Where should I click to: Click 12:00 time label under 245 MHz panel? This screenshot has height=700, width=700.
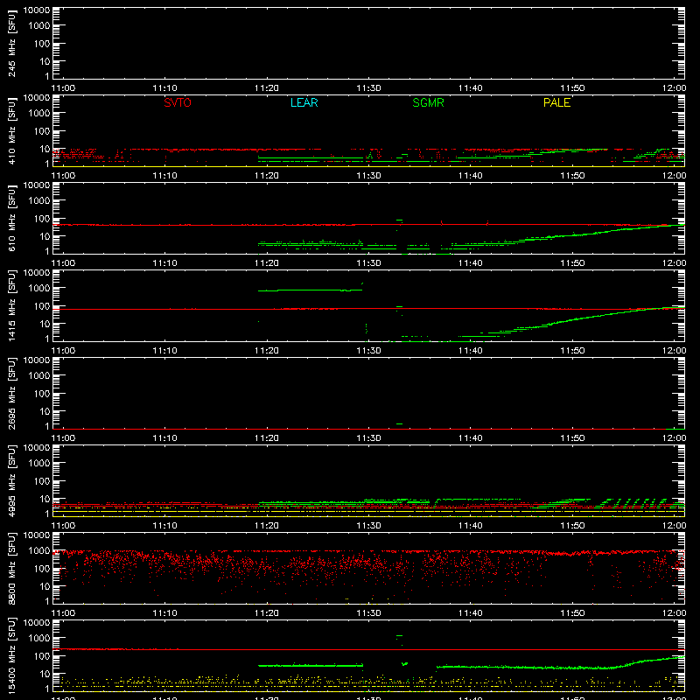tap(674, 88)
